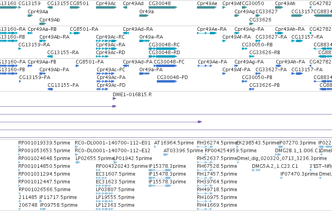
Task: Click protein Cpr49Ae-PA
Action: [205, 66]
